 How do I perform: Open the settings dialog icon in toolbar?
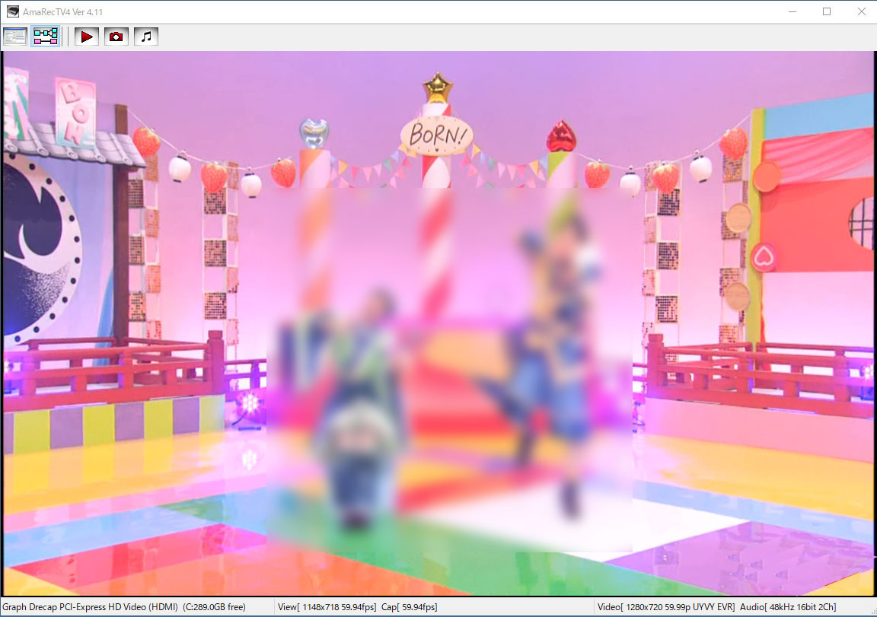coord(15,37)
